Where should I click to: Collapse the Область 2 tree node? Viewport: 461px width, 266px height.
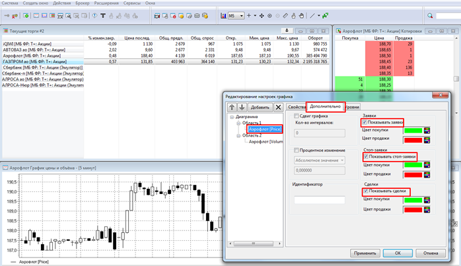(x=238, y=135)
